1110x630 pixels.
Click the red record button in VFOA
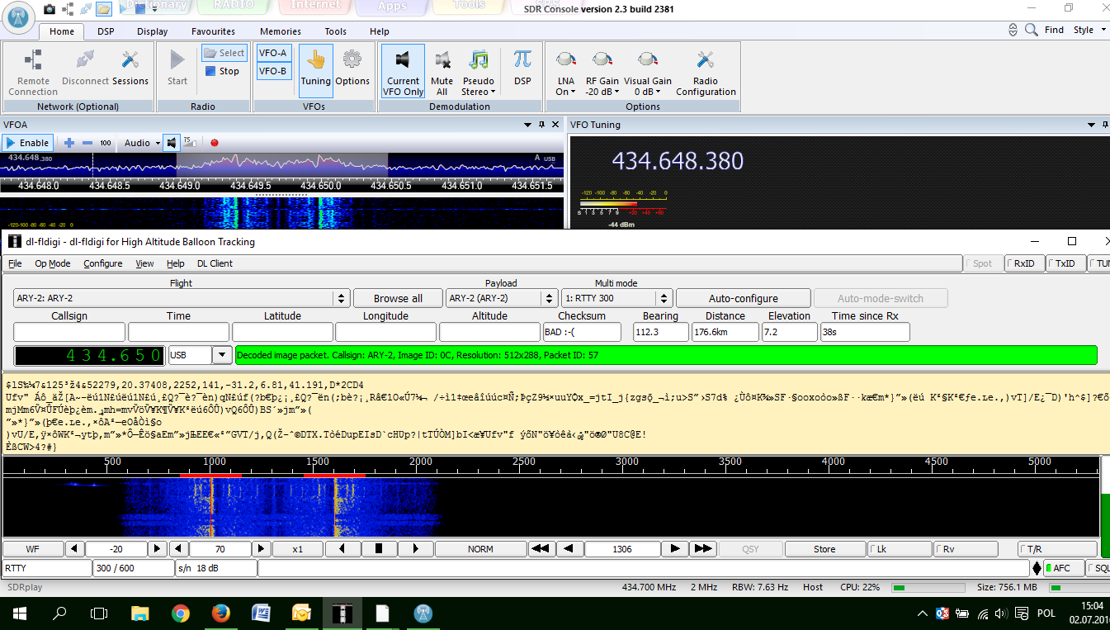(x=215, y=143)
